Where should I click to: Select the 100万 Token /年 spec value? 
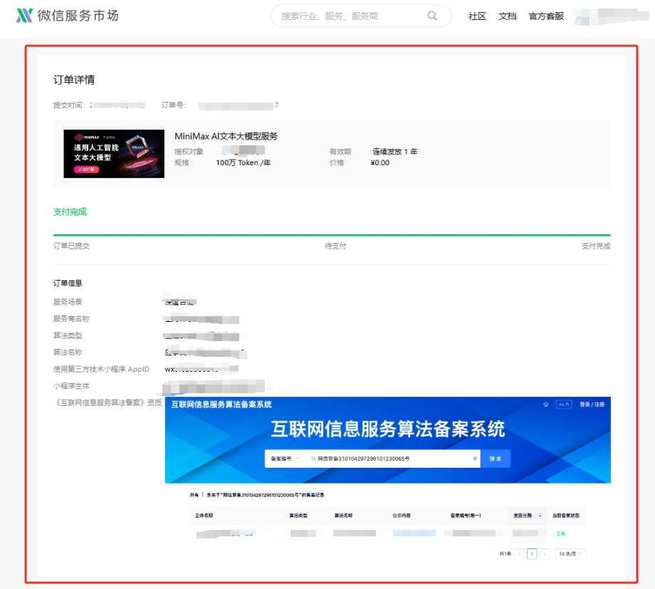point(243,162)
